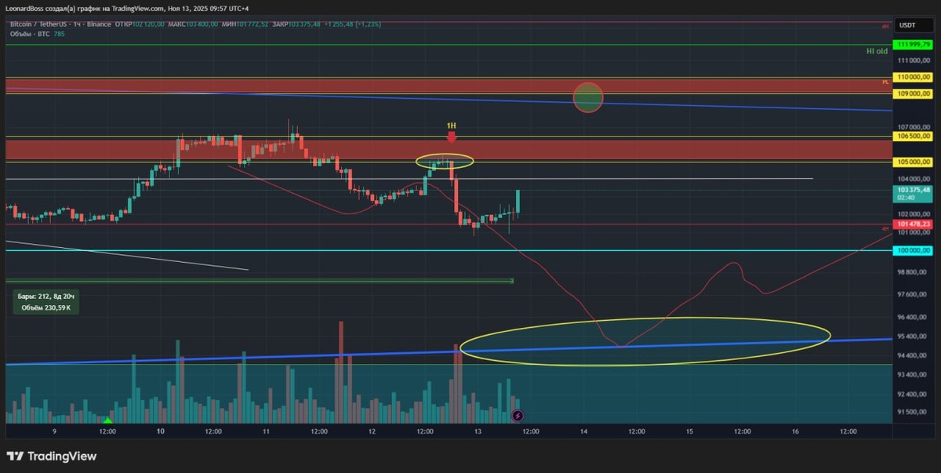Click date label 10 on the time axis
Image resolution: width=941 pixels, height=473 pixels.
tap(161, 431)
